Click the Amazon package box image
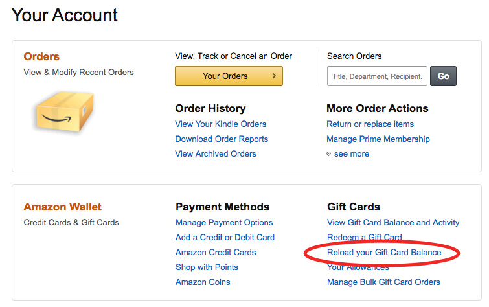This screenshot has width=489, height=307. point(63,111)
